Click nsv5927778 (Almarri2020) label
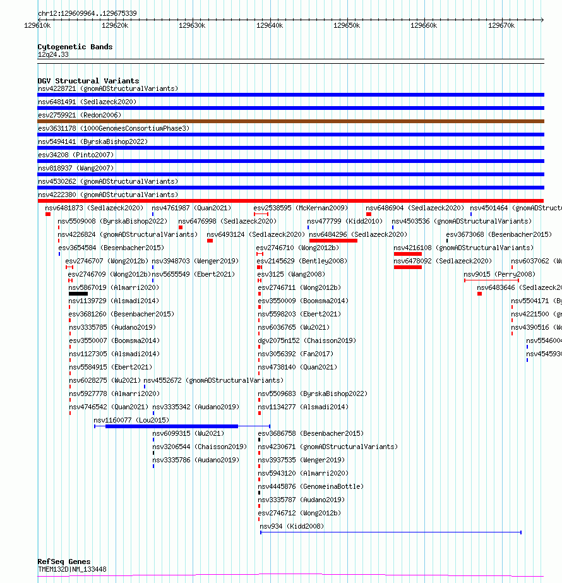The width and height of the screenshot is (562, 583). pos(114,394)
